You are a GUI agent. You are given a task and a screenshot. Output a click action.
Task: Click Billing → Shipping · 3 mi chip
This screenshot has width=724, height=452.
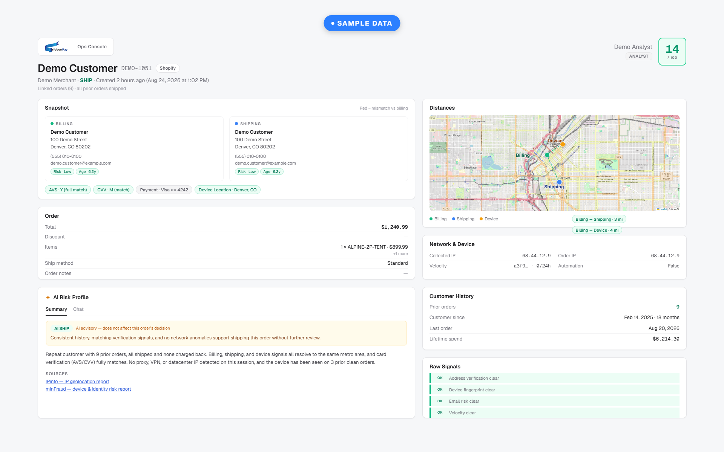[599, 219]
